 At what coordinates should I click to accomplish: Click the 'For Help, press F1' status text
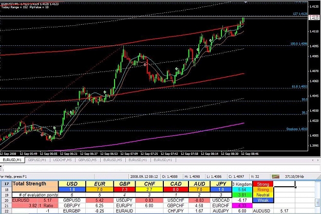13,176
